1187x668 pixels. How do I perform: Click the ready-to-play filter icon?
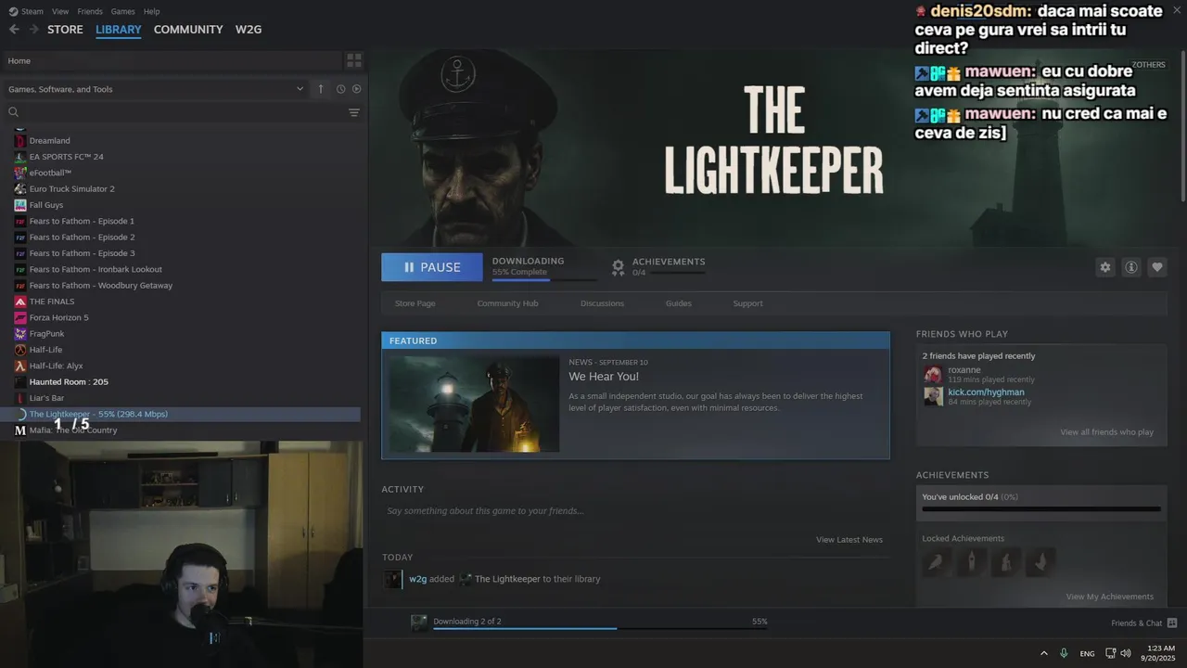(x=356, y=89)
